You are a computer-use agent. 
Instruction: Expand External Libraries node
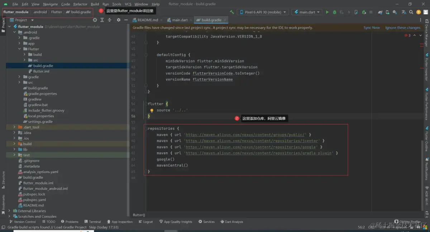(10, 211)
